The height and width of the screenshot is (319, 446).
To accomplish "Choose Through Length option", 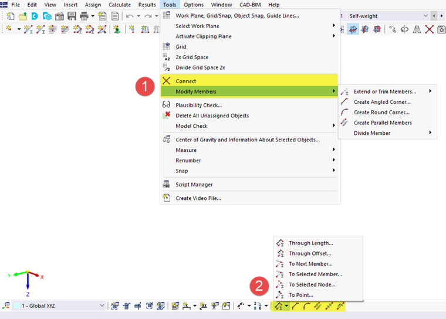I will click(x=317, y=243).
